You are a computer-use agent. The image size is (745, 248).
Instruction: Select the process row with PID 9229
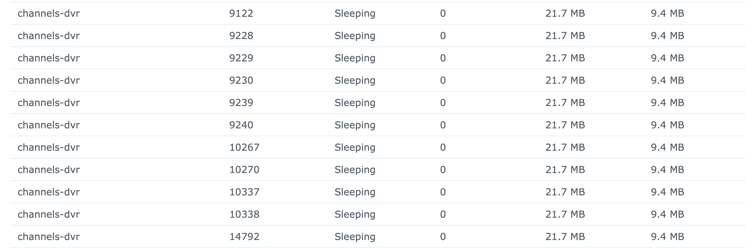(241, 58)
